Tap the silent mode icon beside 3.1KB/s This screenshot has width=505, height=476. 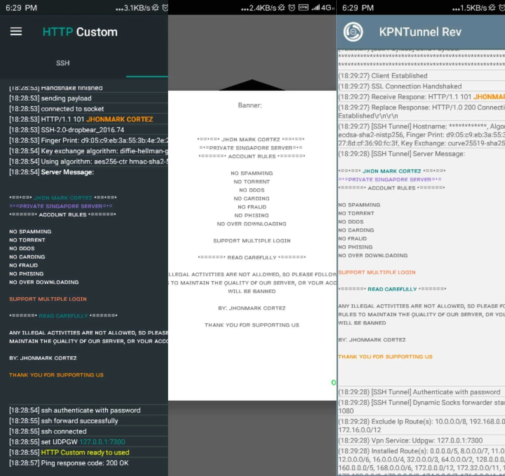[155, 8]
